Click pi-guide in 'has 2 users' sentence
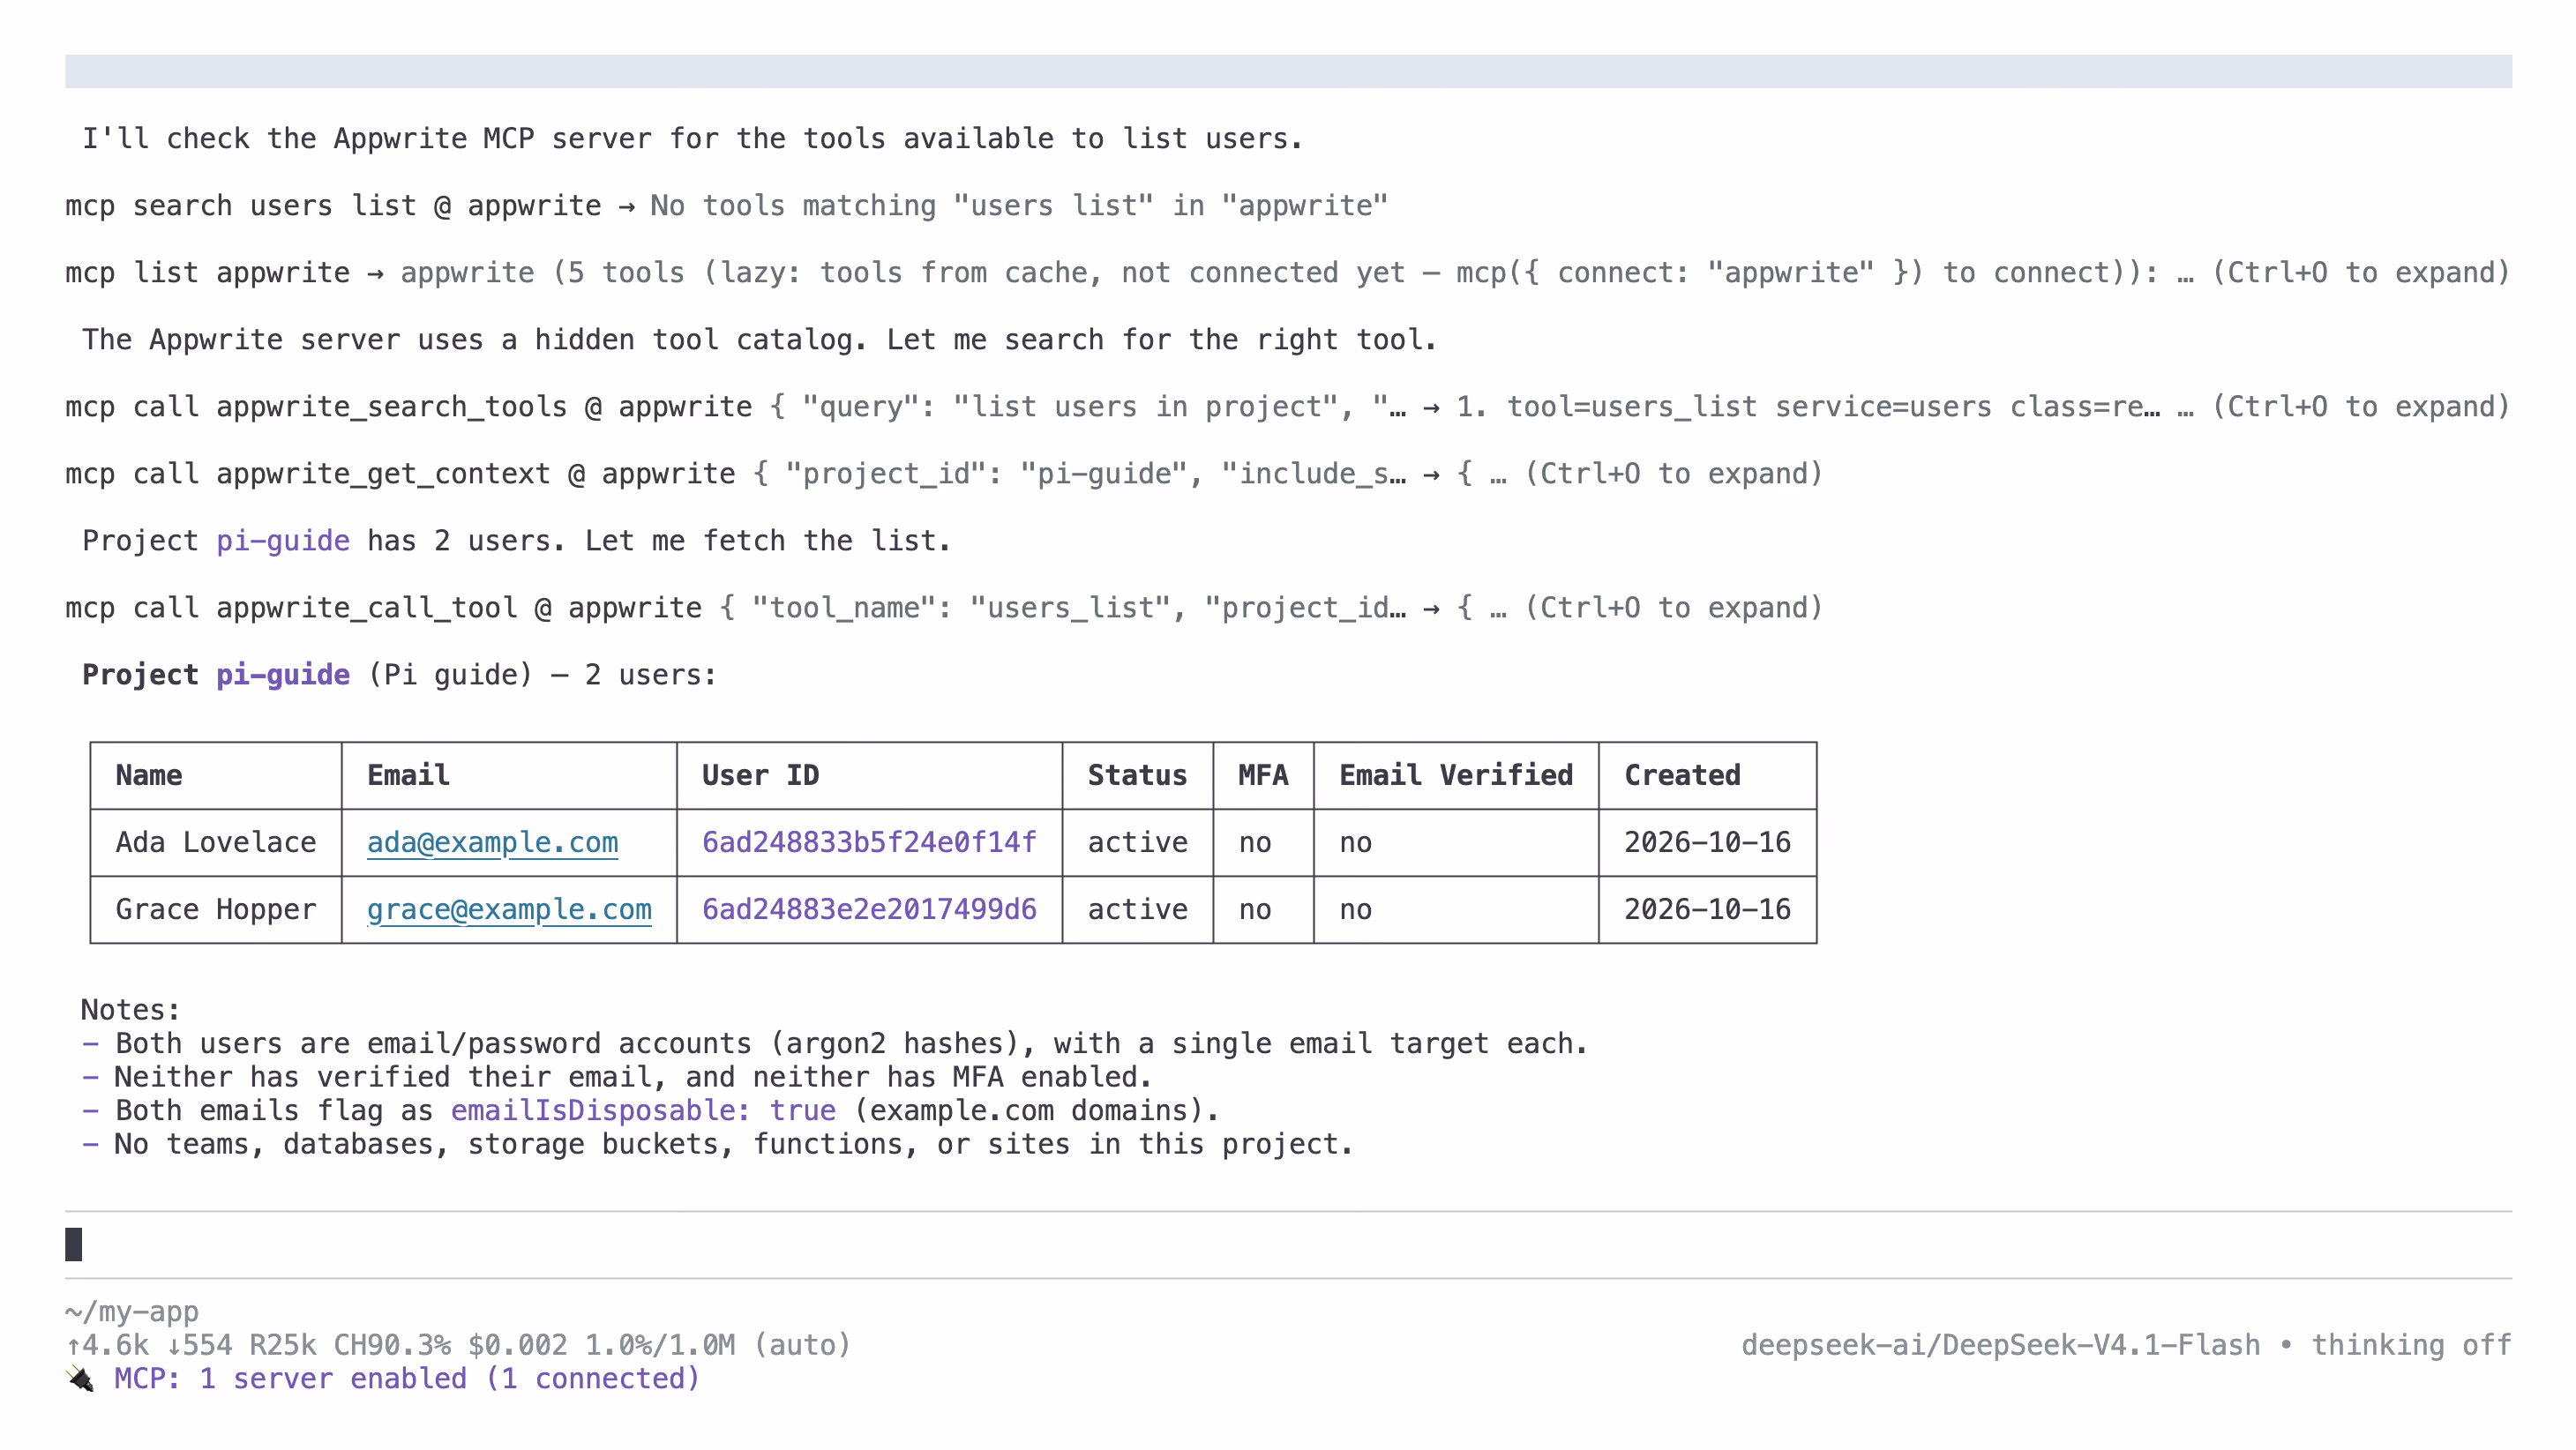 point(283,541)
